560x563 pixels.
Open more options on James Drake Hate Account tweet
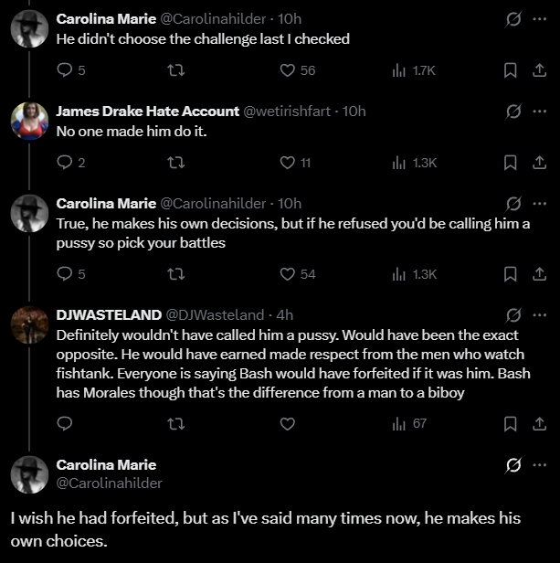tap(539, 111)
